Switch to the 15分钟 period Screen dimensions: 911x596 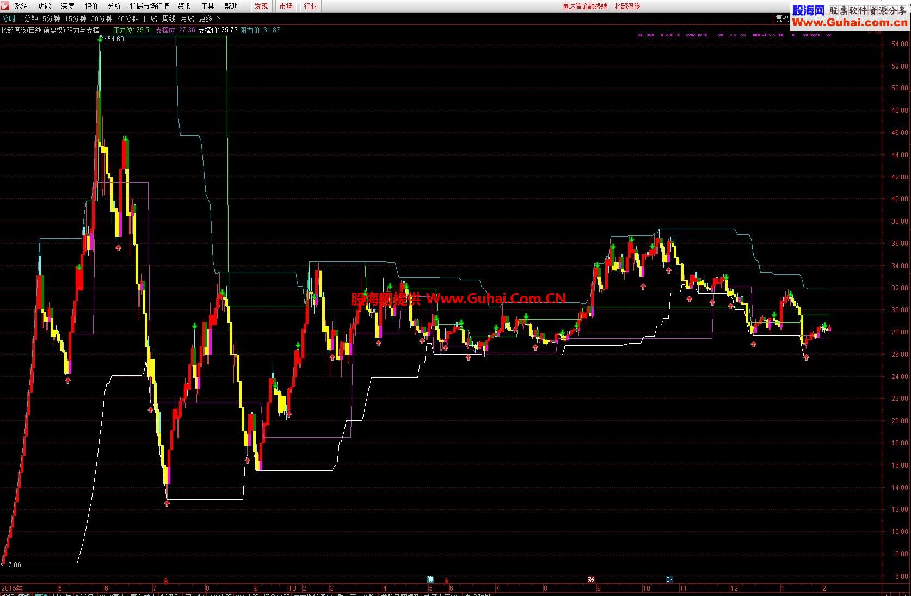(x=76, y=18)
